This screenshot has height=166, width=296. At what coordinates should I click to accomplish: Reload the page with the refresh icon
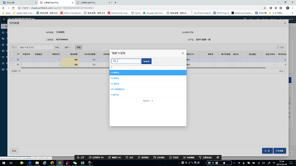click(x=13, y=8)
